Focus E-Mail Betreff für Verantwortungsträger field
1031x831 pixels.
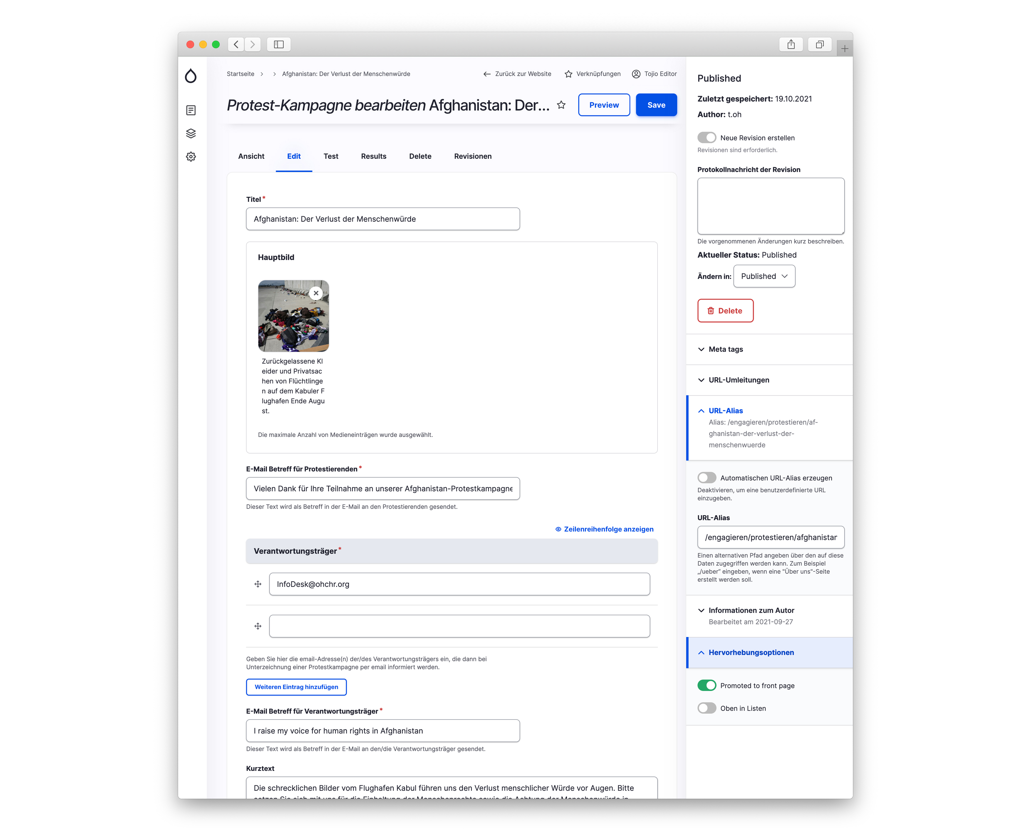tap(382, 731)
